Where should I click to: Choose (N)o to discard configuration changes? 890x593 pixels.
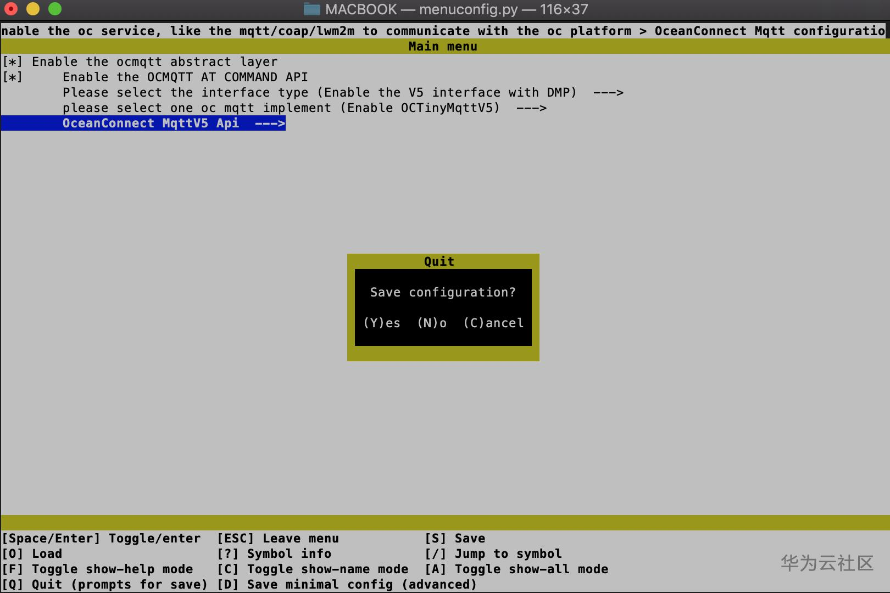(x=432, y=323)
